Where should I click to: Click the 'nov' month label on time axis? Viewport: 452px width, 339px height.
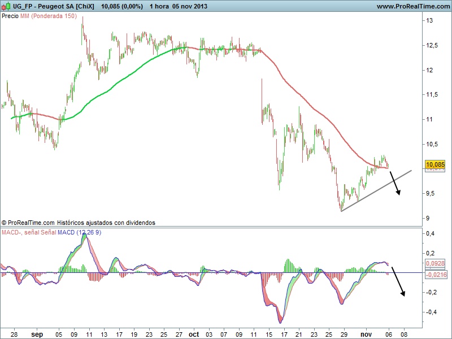coord(366,334)
